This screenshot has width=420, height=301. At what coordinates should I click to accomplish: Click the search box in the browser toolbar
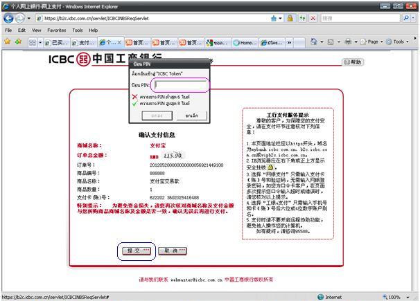pos(360,18)
